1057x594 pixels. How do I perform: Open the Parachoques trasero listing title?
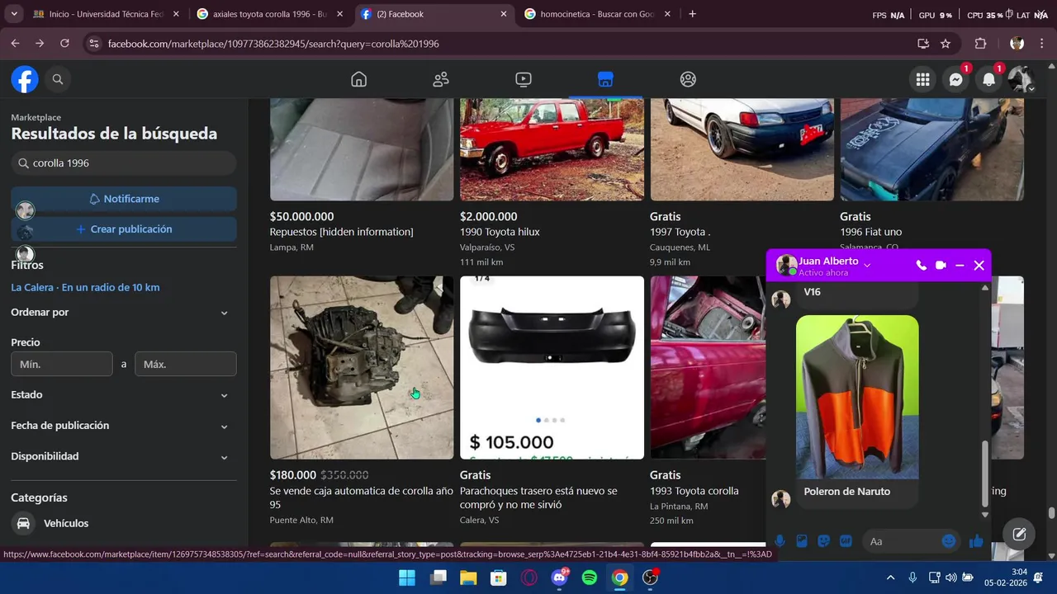coord(538,497)
